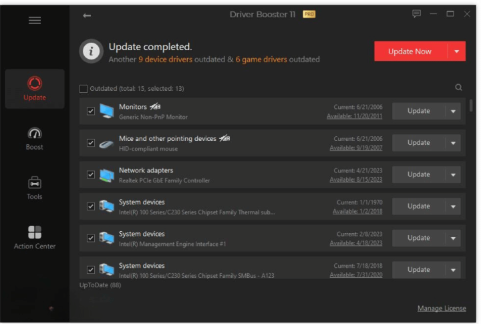Expand the Thermal subsystem Update dropdown
This screenshot has width=481, height=324.
coord(453,206)
